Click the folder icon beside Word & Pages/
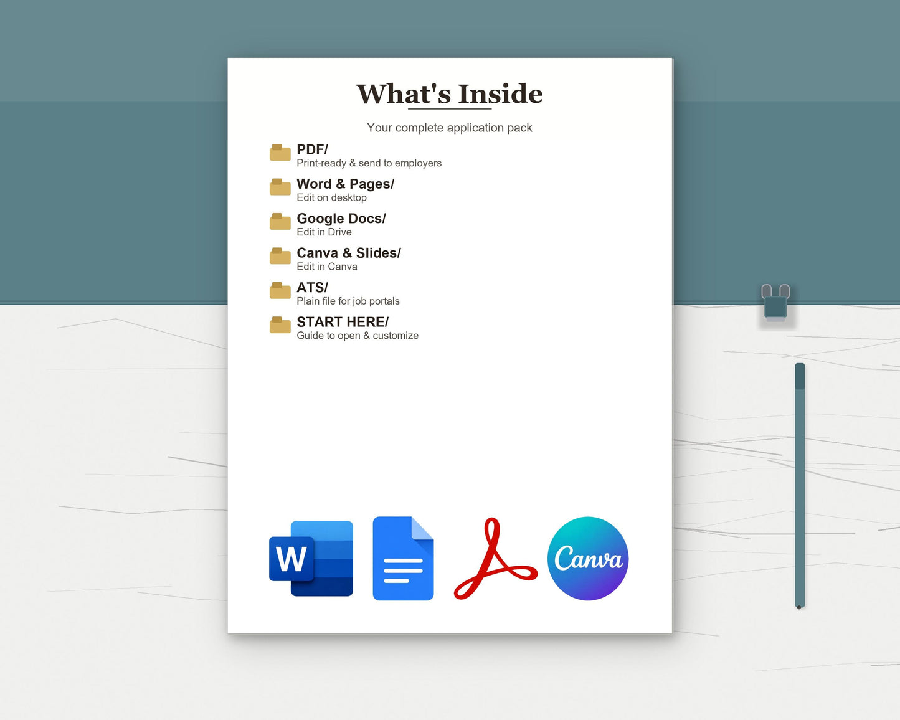 [x=280, y=187]
